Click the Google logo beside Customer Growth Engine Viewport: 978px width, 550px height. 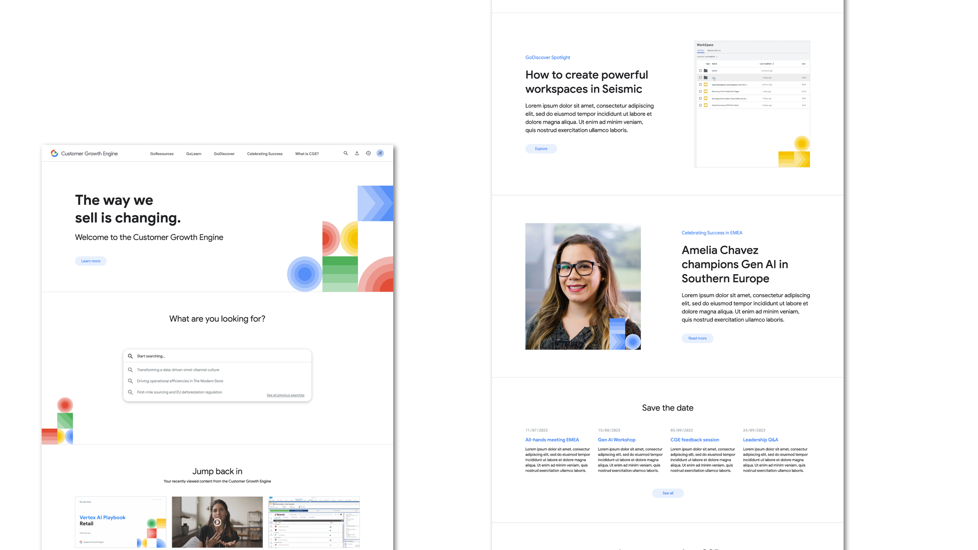(x=54, y=153)
